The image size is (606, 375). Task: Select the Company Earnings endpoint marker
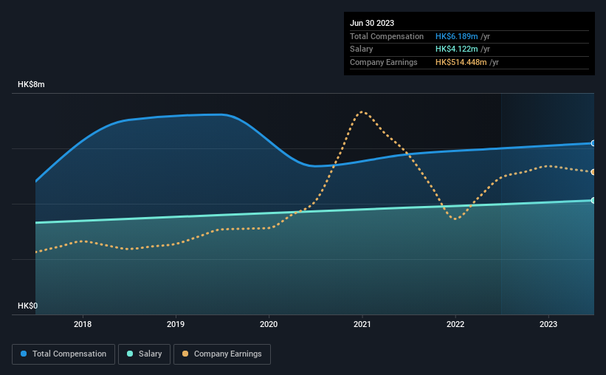(x=593, y=172)
